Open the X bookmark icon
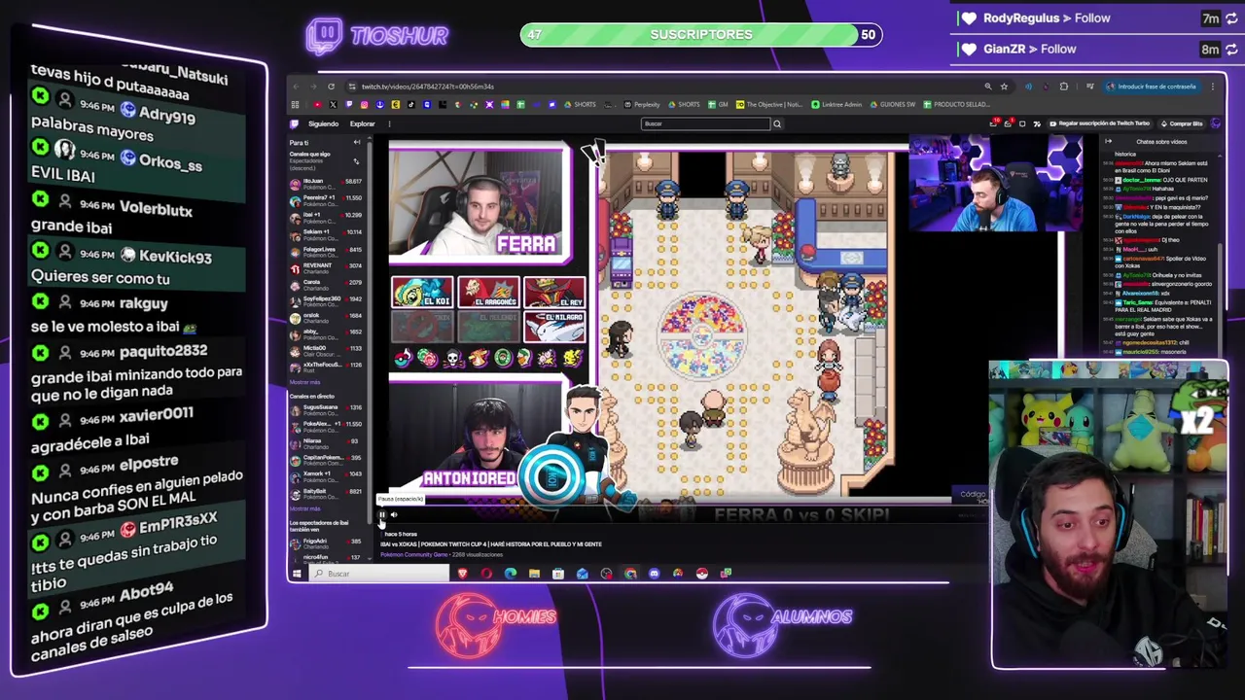This screenshot has height=700, width=1245. pos(333,104)
